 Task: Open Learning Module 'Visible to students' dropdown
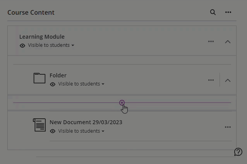pyautogui.click(x=51, y=45)
